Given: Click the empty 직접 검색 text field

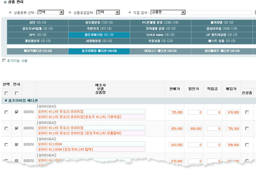Looking at the screenshot, I should (x=219, y=12).
